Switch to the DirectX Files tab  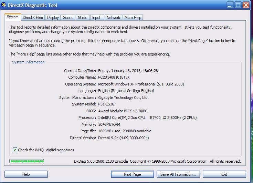[x=33, y=18]
